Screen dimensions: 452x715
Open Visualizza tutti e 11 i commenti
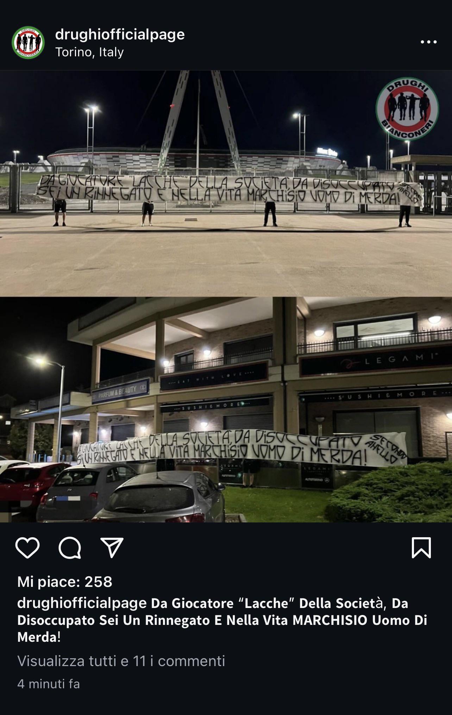[x=121, y=661]
